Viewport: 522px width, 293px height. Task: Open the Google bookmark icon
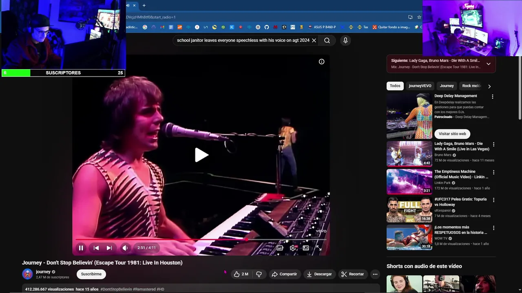[x=145, y=27]
